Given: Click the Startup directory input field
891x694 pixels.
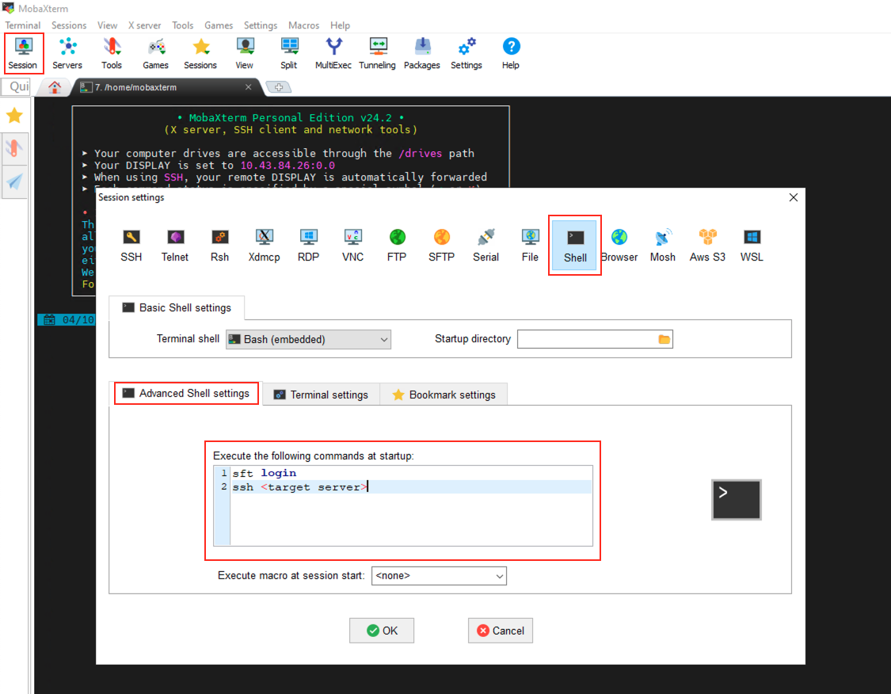Looking at the screenshot, I should (586, 340).
